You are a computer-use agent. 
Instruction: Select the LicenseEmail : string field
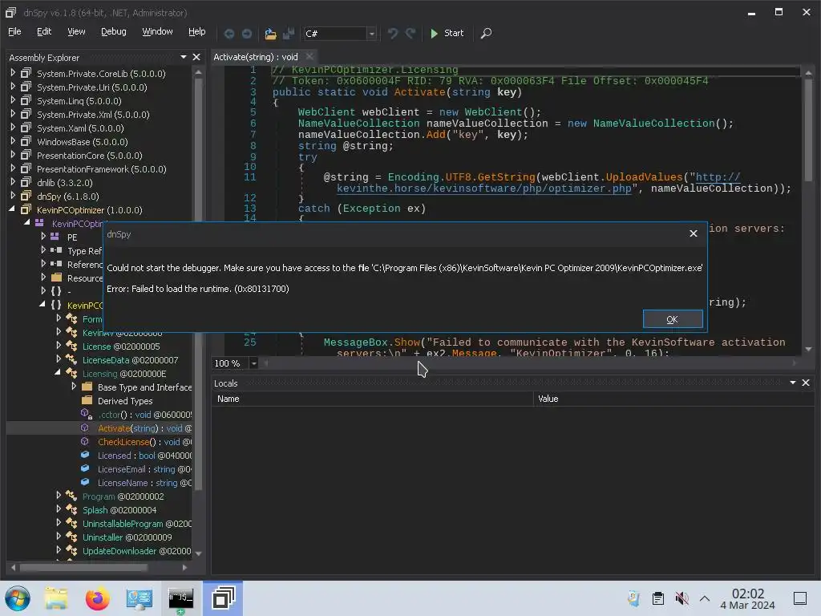pyautogui.click(x=144, y=468)
